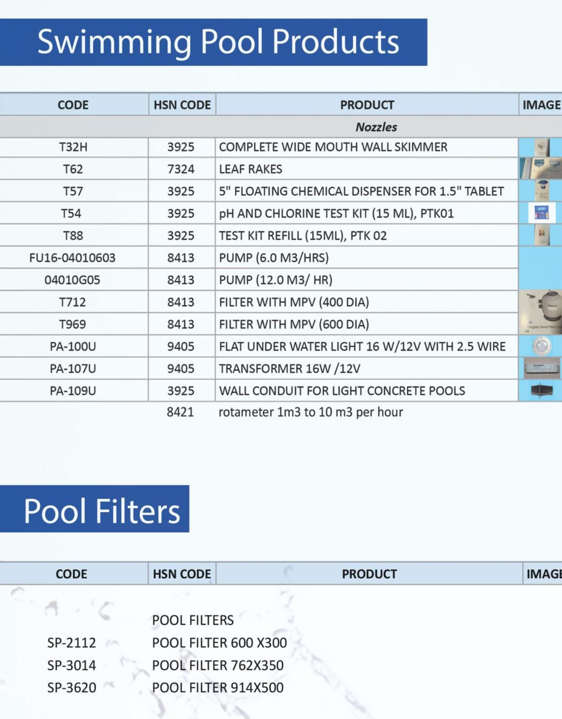This screenshot has width=562, height=719.
Task: Click POOL FILTER 914X500 entry
Action: pyautogui.click(x=218, y=687)
